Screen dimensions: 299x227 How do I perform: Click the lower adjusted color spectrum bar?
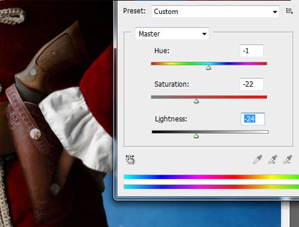pyautogui.click(x=212, y=186)
